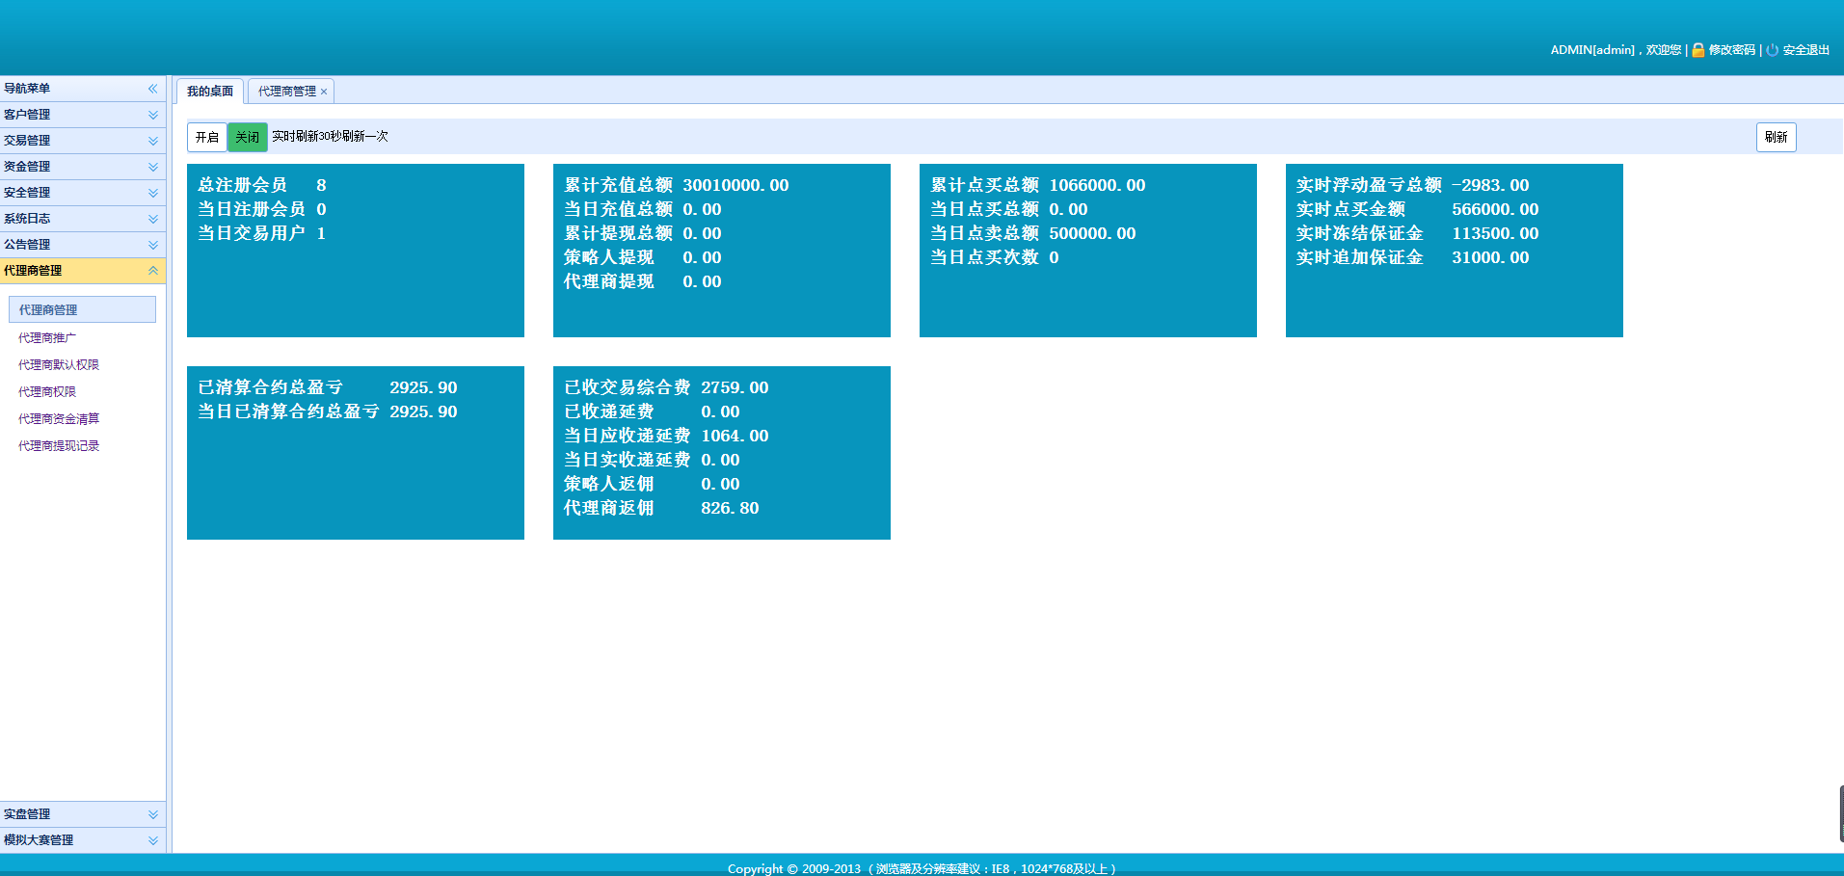The image size is (1844, 876).
Task: Click the 当日点卖总额 value 500000.00
Action: tap(1092, 233)
